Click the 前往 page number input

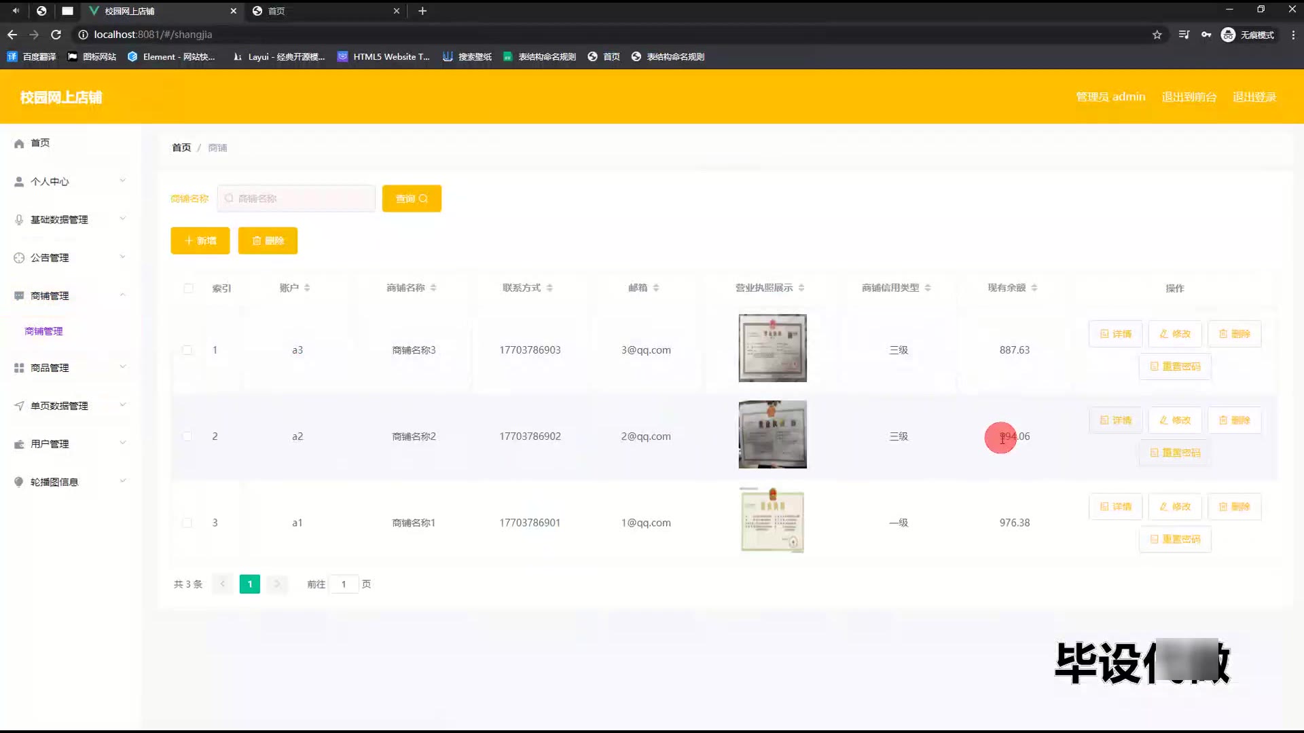(344, 584)
